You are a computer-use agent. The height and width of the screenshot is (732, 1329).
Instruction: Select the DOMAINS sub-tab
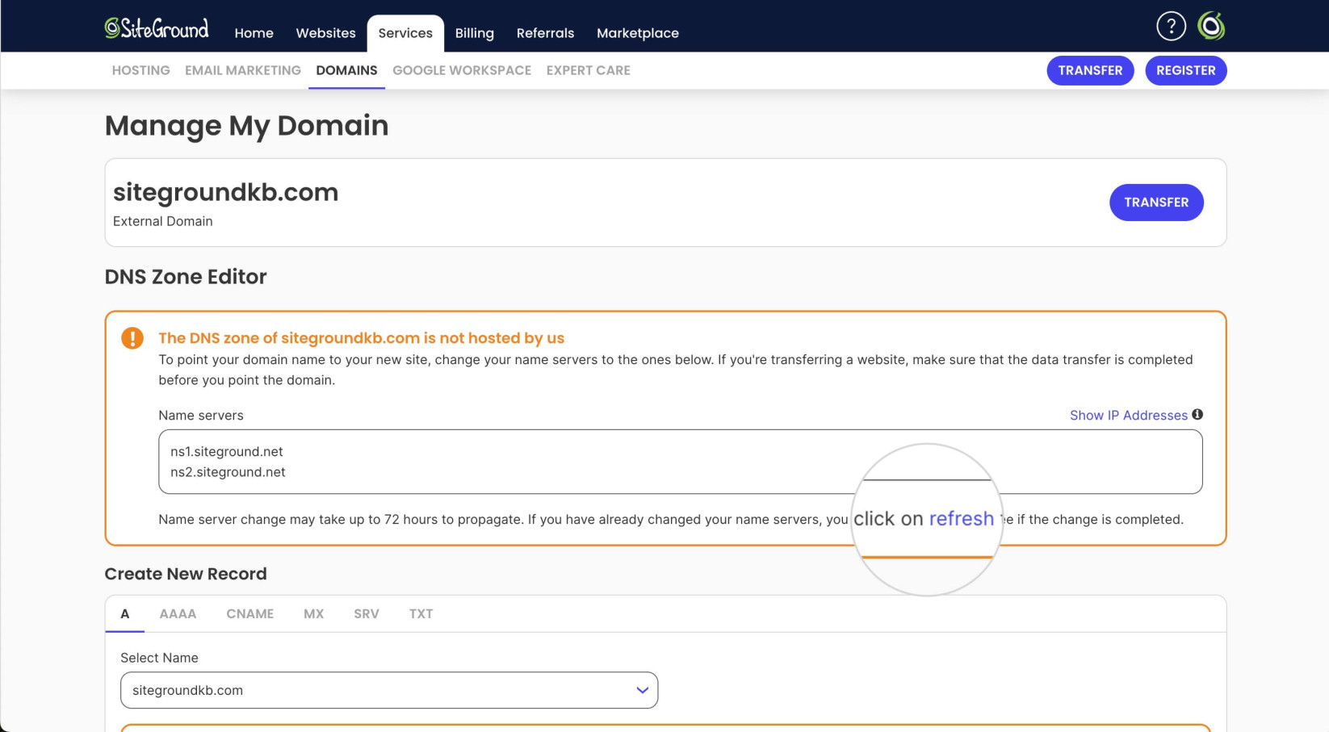[346, 70]
